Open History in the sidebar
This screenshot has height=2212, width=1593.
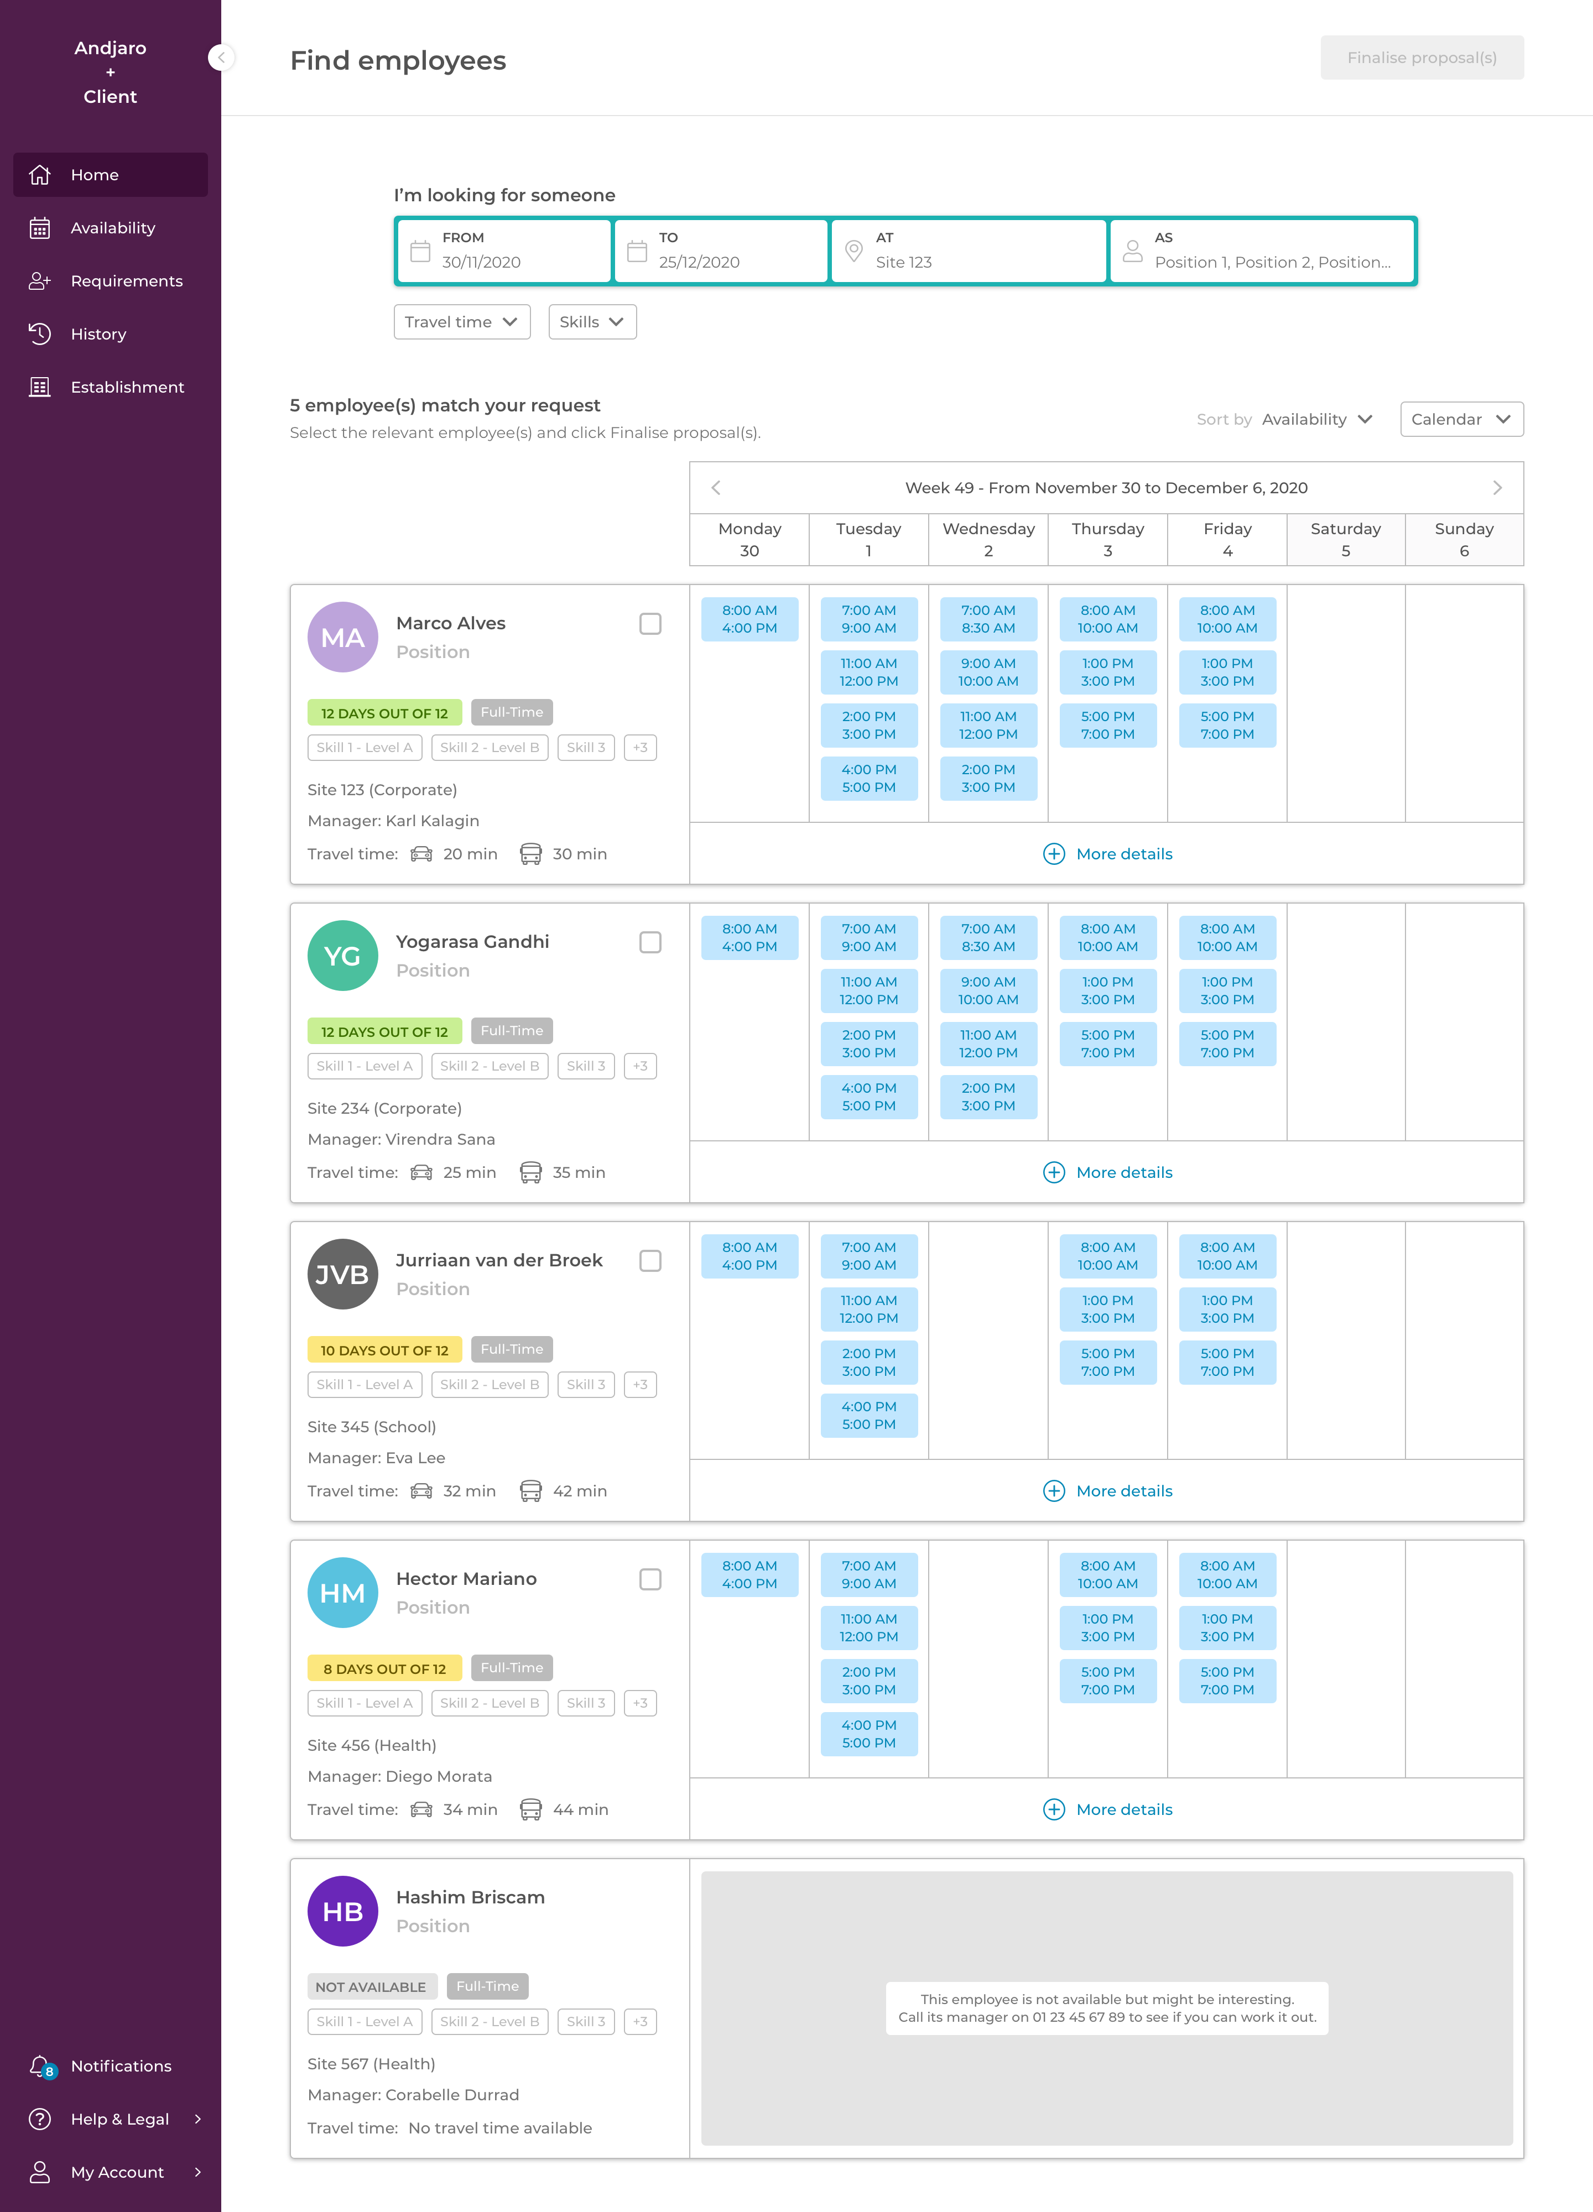coord(110,333)
